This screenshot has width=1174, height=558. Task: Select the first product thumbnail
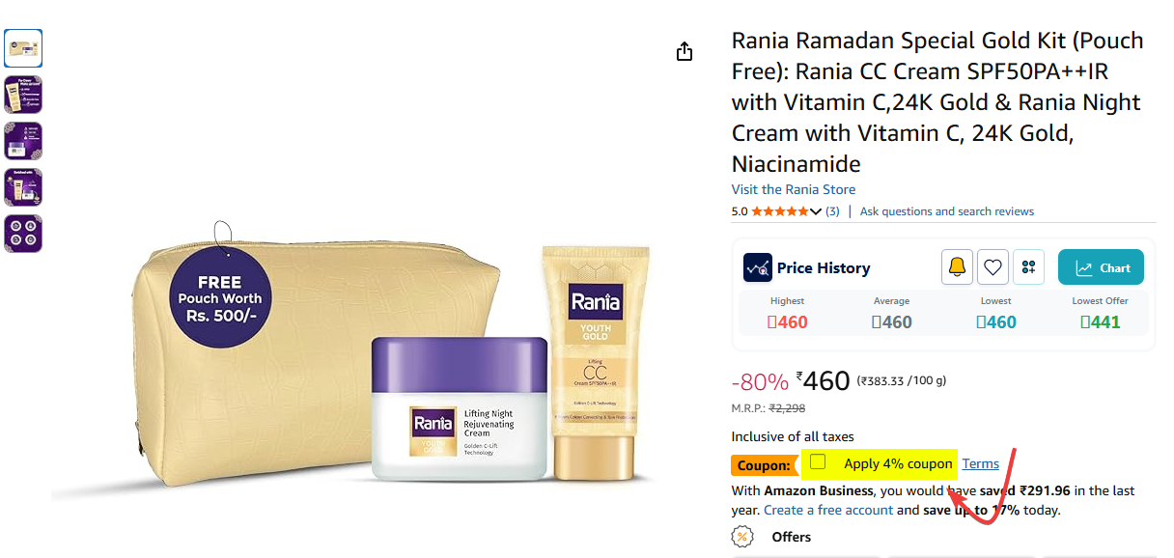[x=23, y=48]
